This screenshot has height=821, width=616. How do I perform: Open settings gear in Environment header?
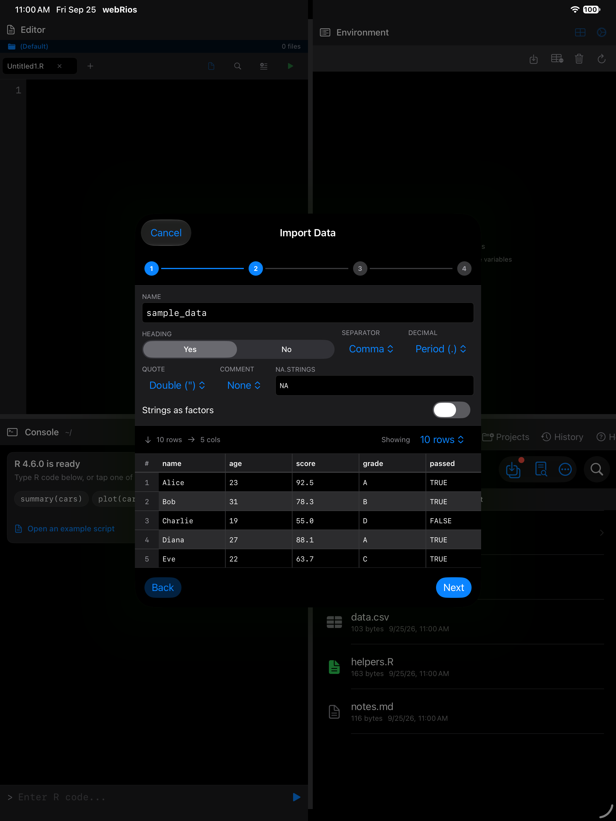coord(601,33)
